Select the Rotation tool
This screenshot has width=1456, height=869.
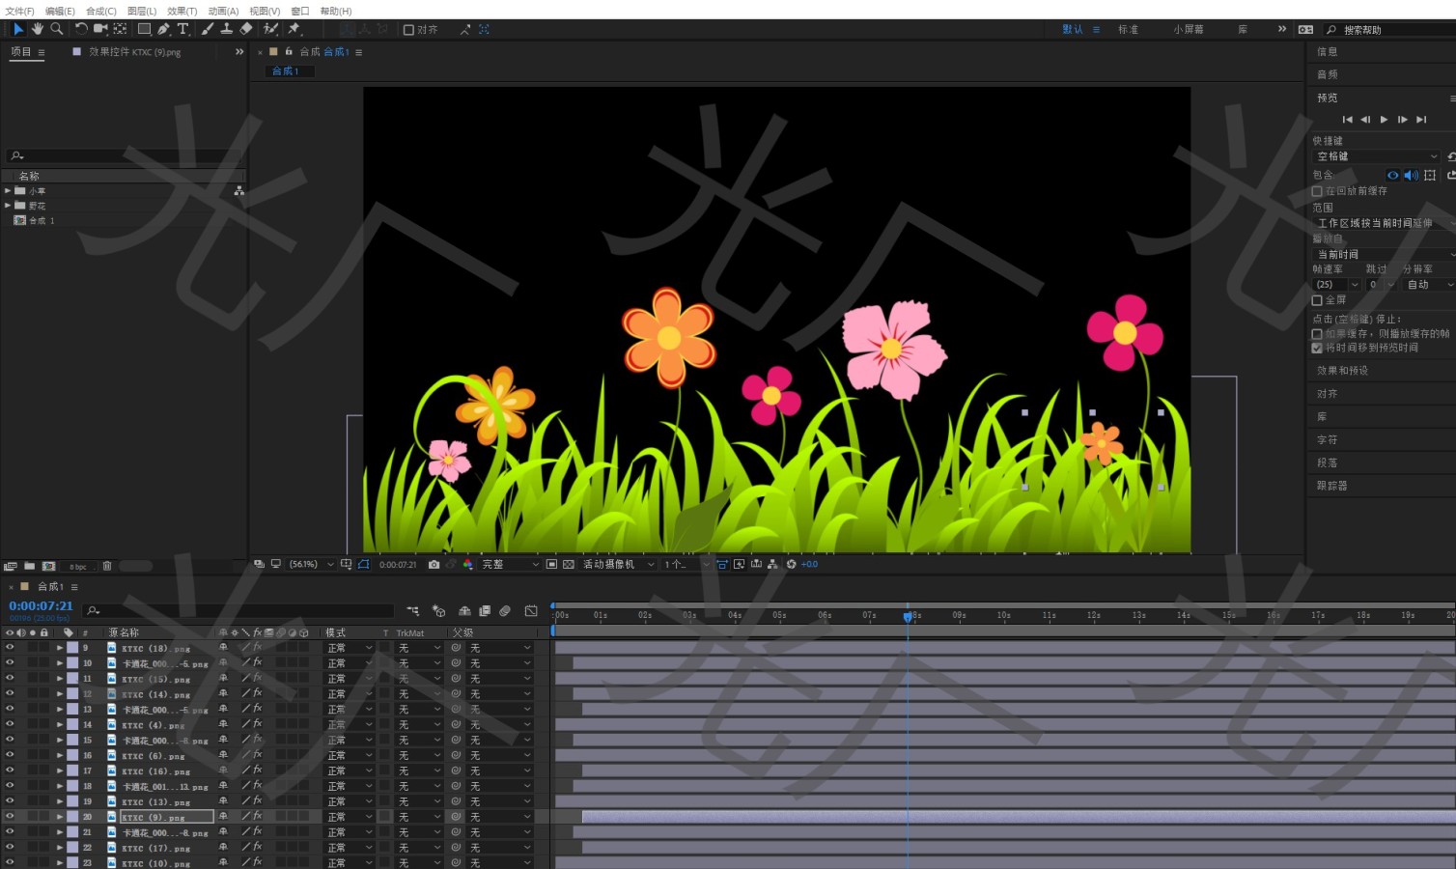[81, 29]
